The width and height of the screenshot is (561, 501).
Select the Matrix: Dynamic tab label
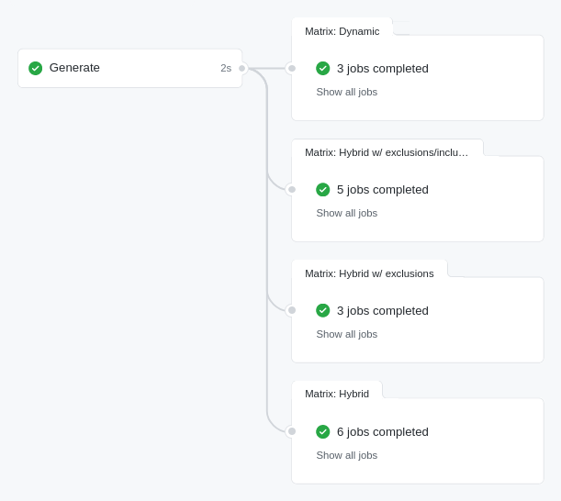tap(342, 31)
